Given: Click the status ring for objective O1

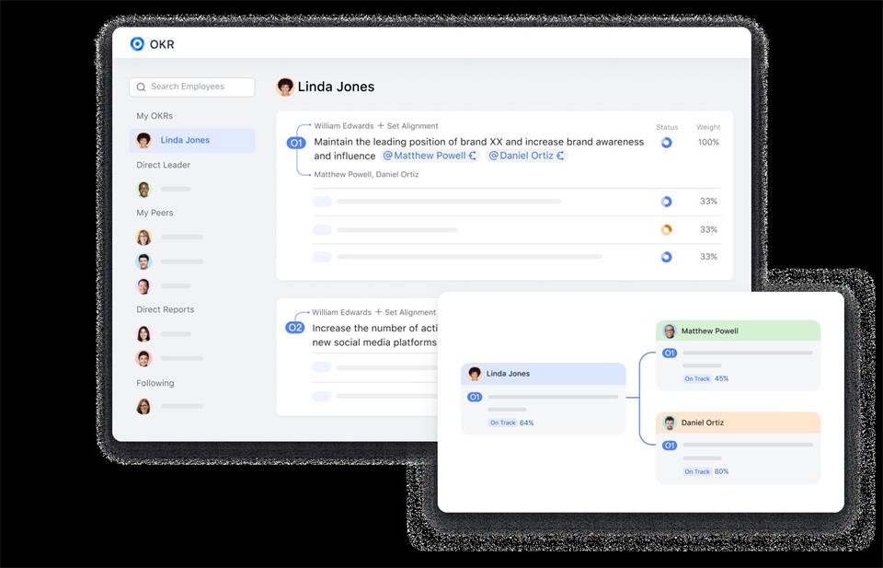Looking at the screenshot, I should click(666, 143).
